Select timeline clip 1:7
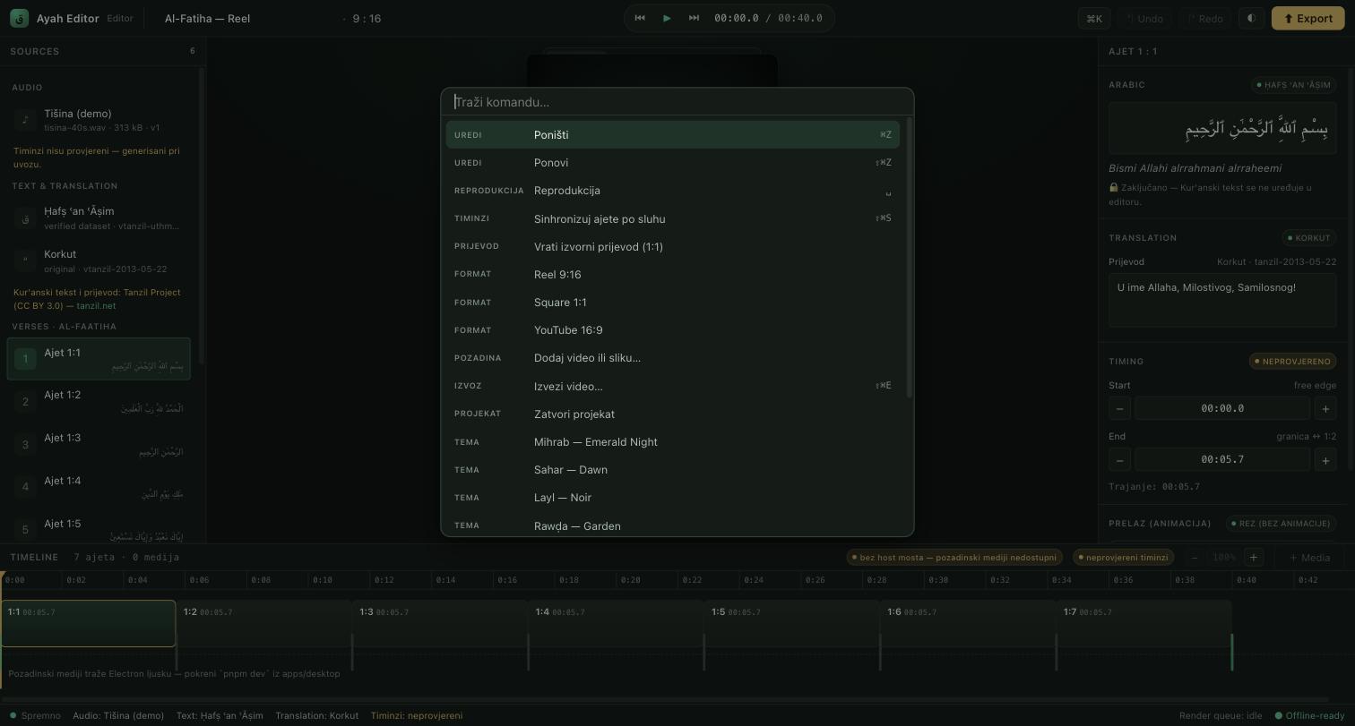The height and width of the screenshot is (726, 1355). click(1144, 623)
